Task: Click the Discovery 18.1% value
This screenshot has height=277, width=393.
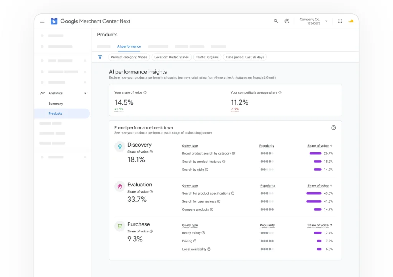Action: 136,160
